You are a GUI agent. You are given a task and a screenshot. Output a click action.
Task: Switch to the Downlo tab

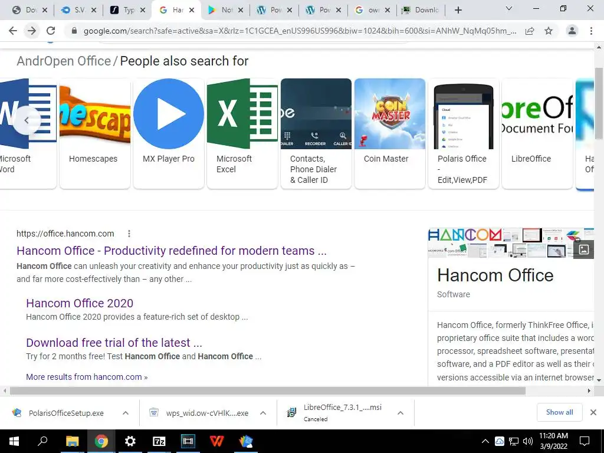point(421,11)
